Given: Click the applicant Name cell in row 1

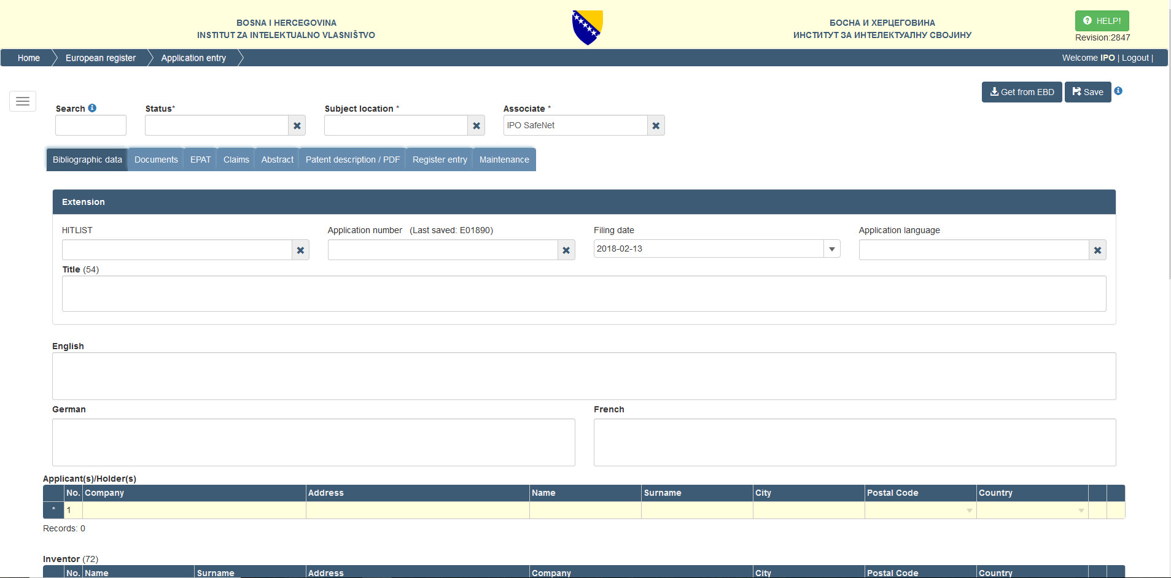Looking at the screenshot, I should click(585, 511).
